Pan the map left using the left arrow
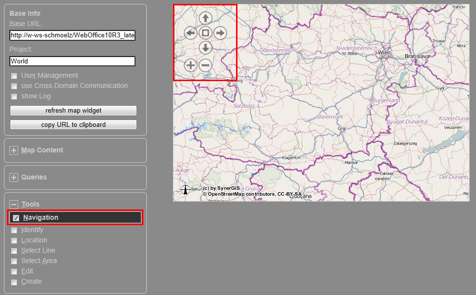Viewport: 476px width, 295px height. (x=190, y=32)
